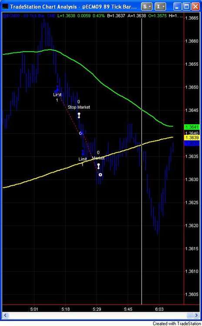This screenshot has width=202, height=326.
Task: Minimize the Chart Analysis window
Action: (x=177, y=7)
